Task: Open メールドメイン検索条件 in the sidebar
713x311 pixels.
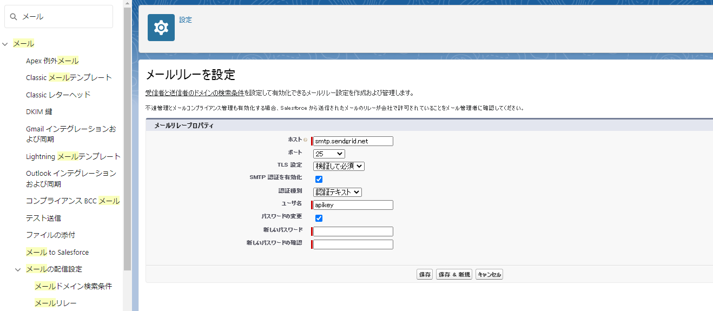Action: (73, 286)
